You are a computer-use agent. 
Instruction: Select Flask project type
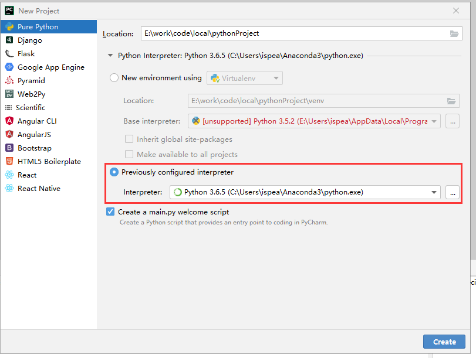click(x=49, y=54)
